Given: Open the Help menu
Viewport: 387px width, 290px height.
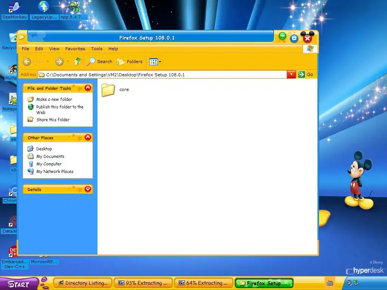Looking at the screenshot, I should pos(113,49).
